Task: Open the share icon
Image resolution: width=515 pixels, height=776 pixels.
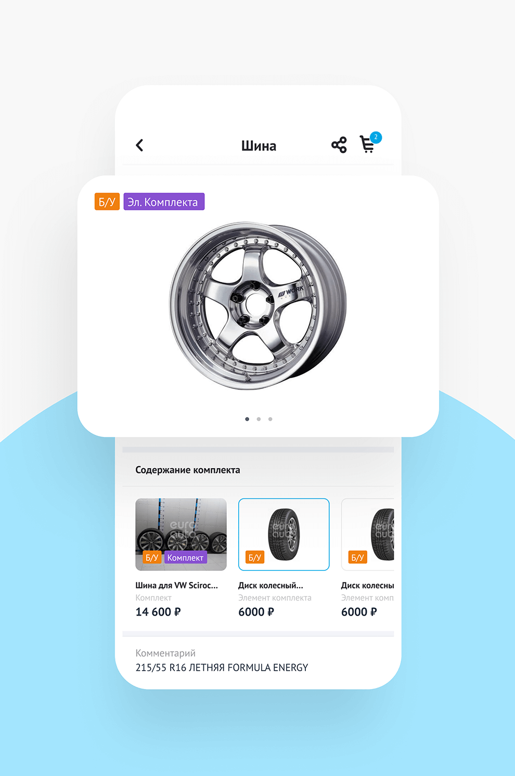Action: tap(339, 145)
